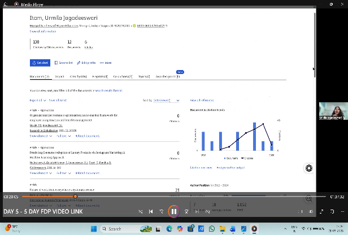Click Save all to list link

pyautogui.click(x=58, y=101)
